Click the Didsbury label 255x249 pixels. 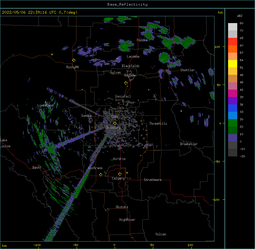(114, 127)
